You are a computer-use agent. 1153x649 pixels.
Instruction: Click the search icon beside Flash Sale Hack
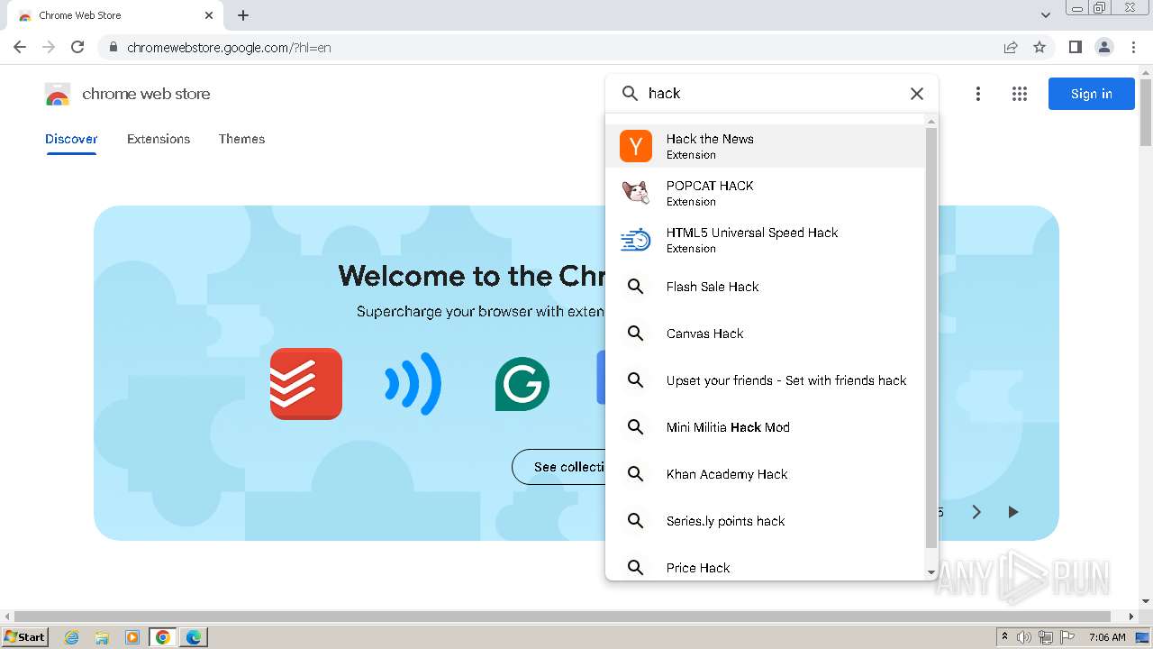(636, 287)
